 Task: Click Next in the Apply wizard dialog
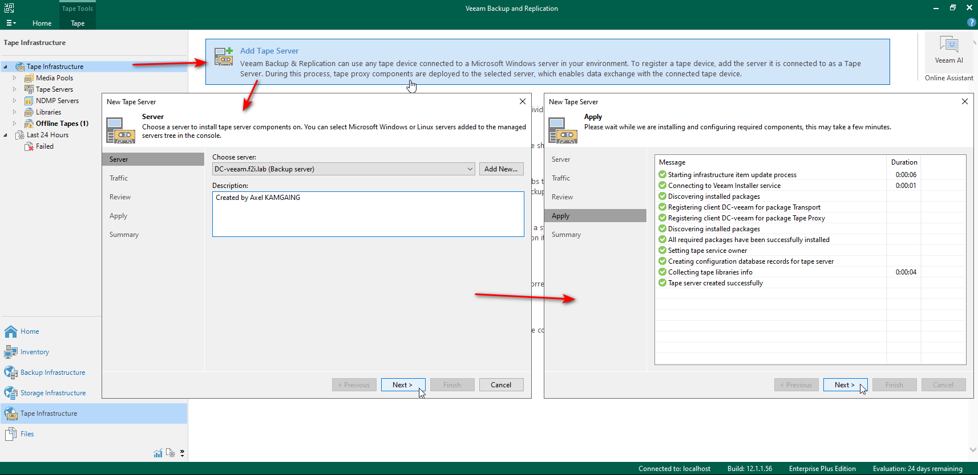tap(846, 385)
